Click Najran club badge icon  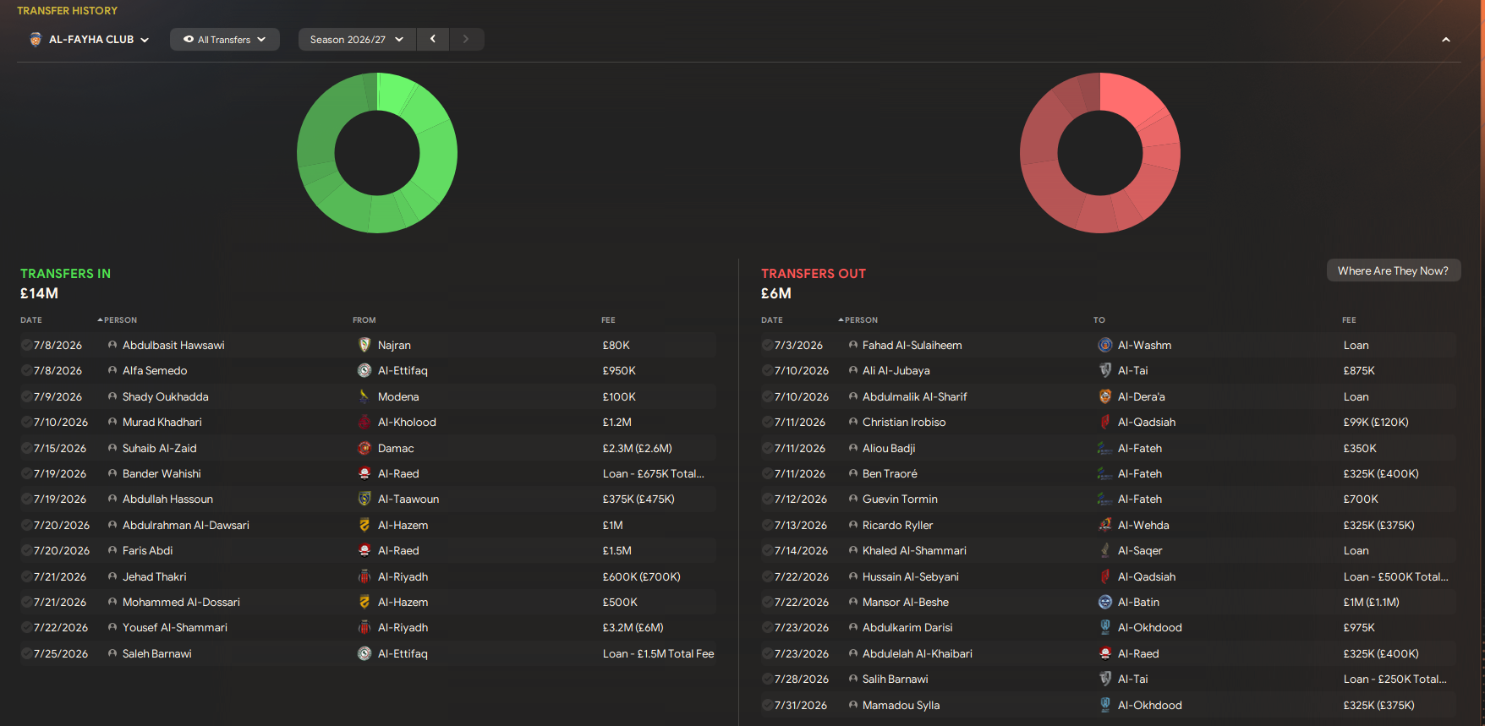[x=364, y=345]
